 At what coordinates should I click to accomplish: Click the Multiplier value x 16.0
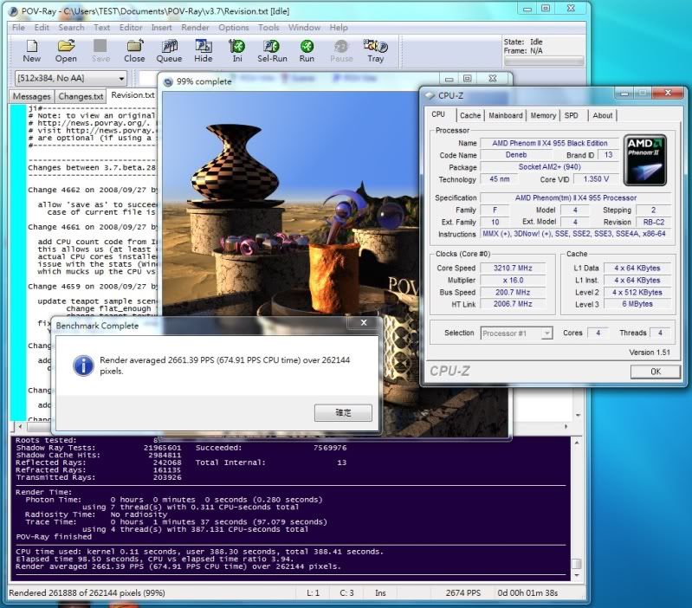click(x=513, y=280)
